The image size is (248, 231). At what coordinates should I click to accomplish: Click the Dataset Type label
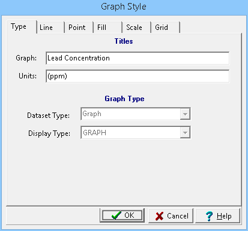[x=48, y=115]
